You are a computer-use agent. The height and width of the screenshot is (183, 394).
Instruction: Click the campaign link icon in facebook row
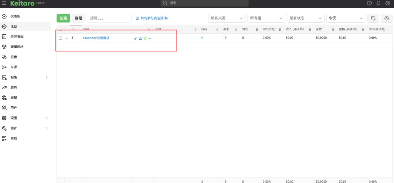pos(136,38)
